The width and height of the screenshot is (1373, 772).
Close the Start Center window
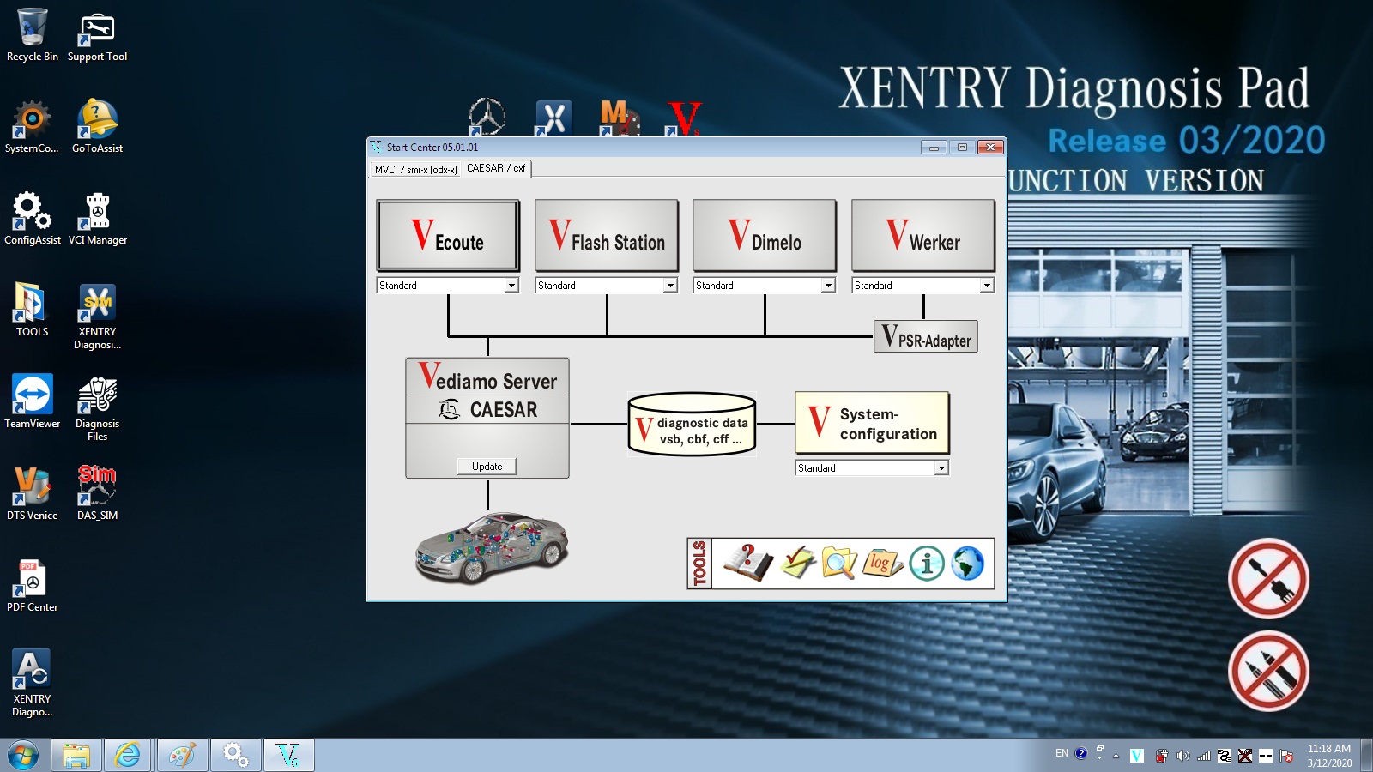(990, 148)
